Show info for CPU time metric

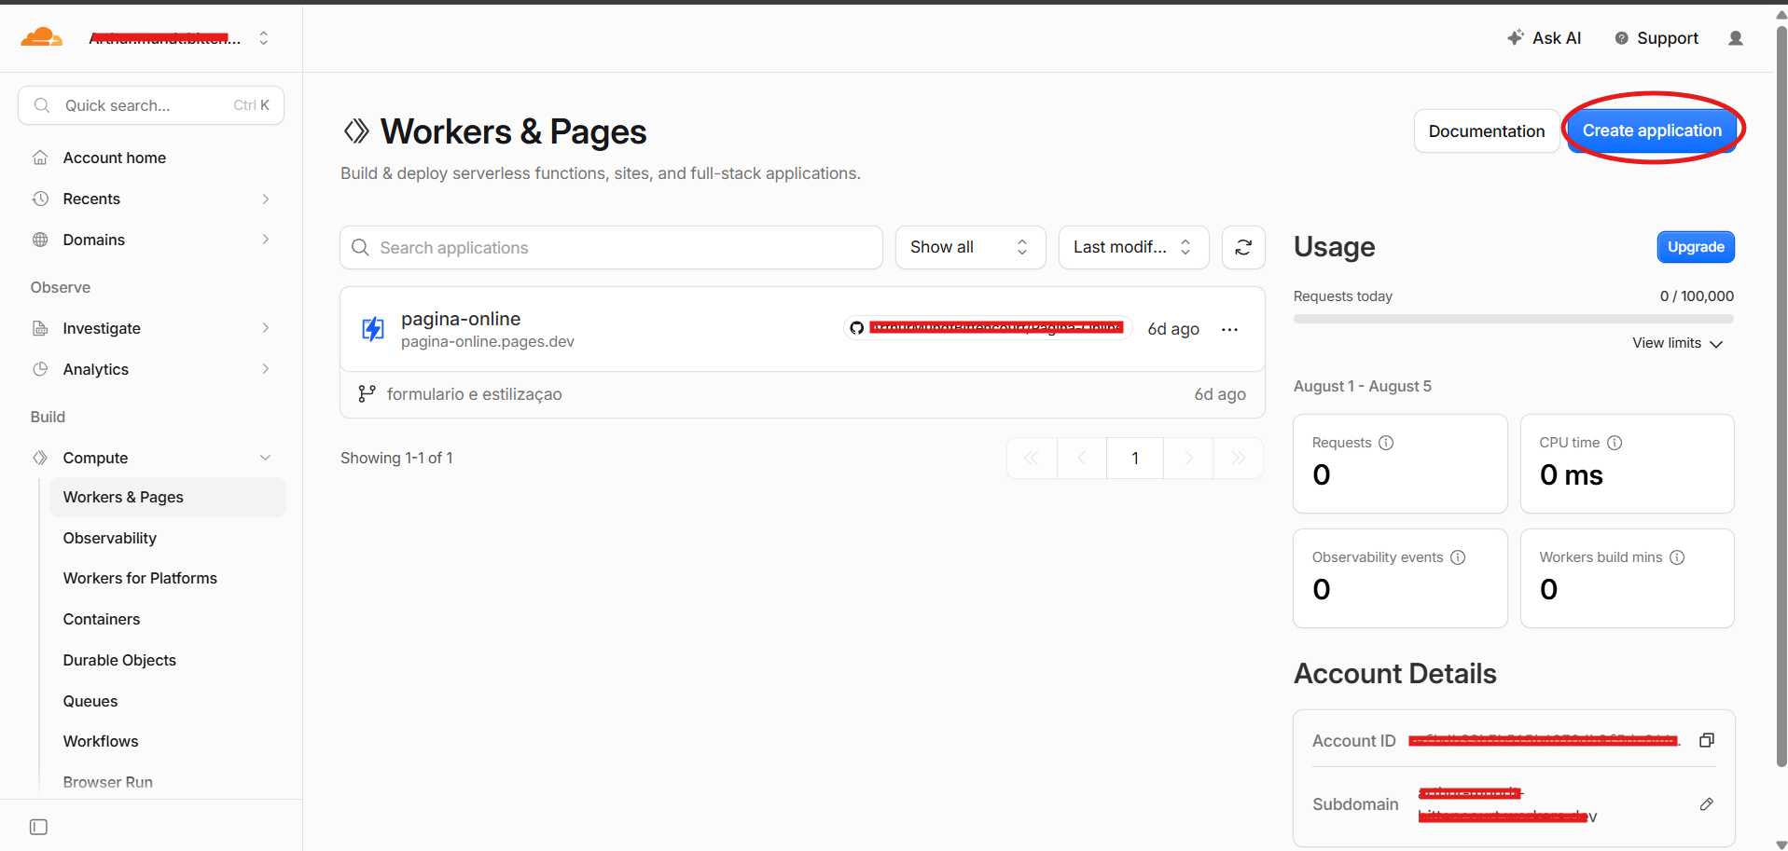tap(1615, 443)
